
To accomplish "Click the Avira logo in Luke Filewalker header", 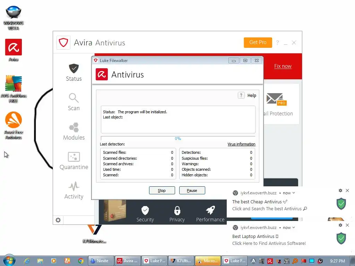I will pyautogui.click(x=102, y=74).
